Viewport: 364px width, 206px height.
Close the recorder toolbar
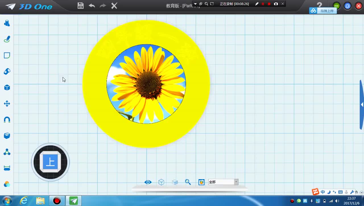pos(283,4)
